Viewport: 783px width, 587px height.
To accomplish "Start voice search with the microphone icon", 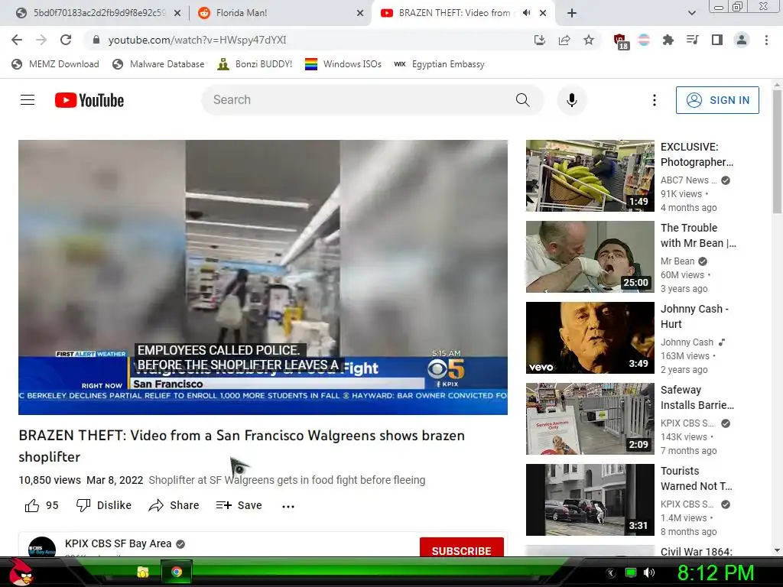I will click(x=572, y=100).
